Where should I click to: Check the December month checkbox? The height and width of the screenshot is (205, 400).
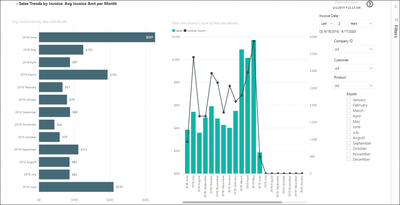pos(348,159)
